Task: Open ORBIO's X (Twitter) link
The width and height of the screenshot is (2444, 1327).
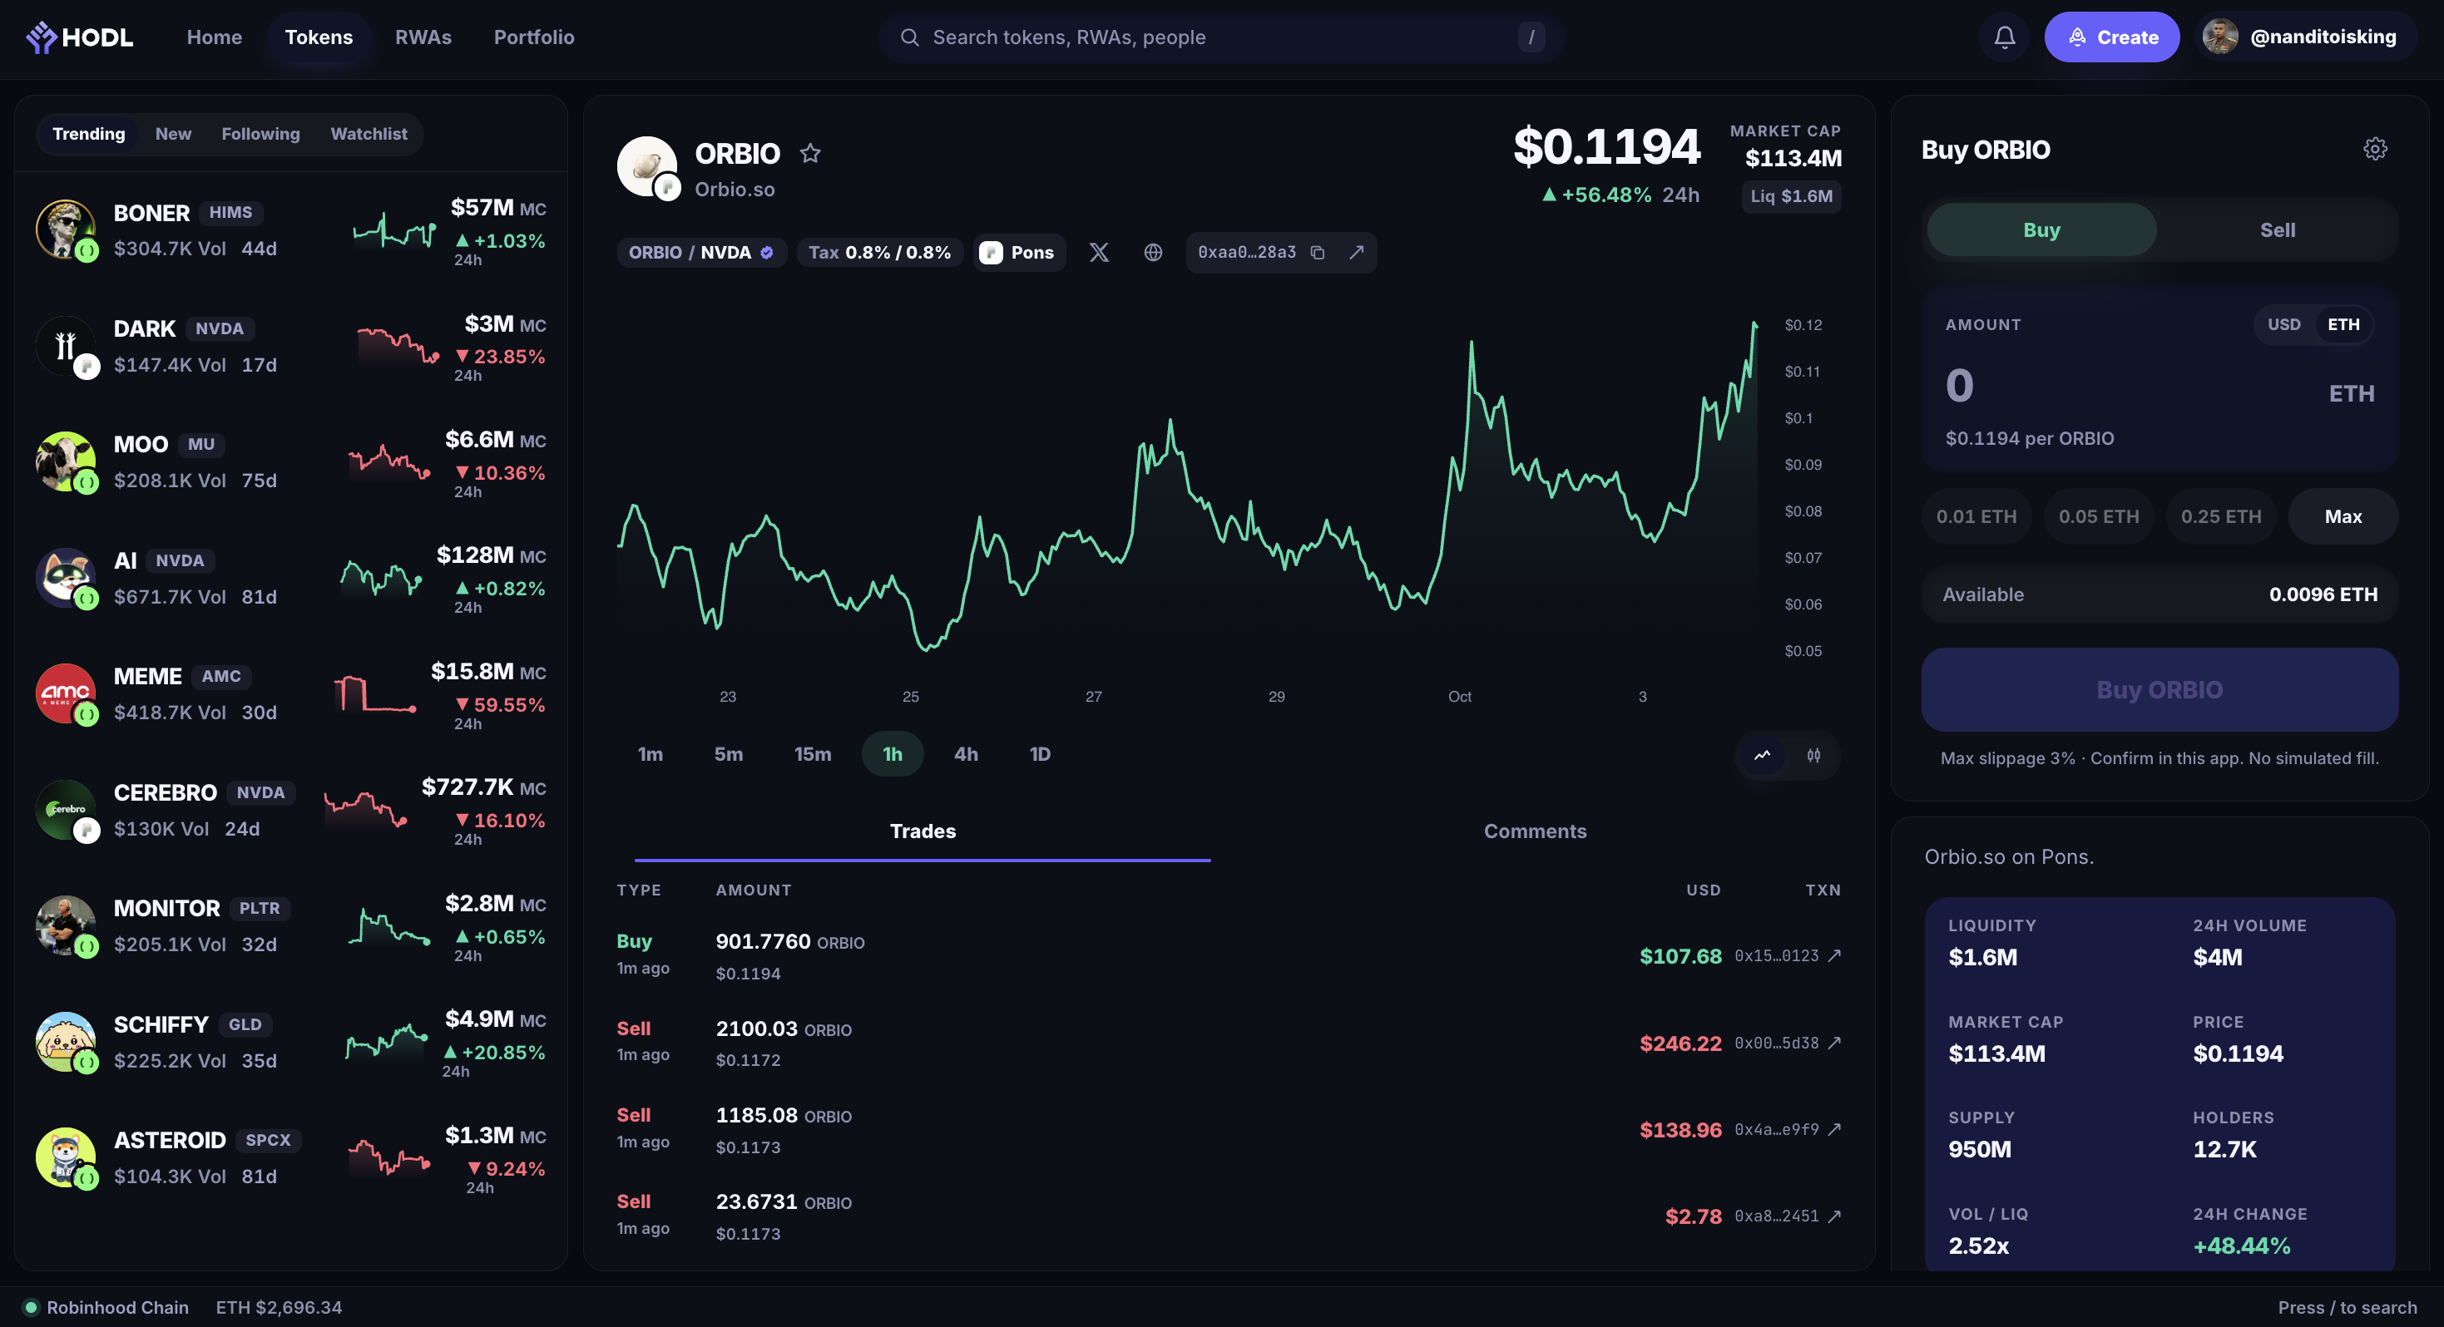Action: click(x=1099, y=252)
